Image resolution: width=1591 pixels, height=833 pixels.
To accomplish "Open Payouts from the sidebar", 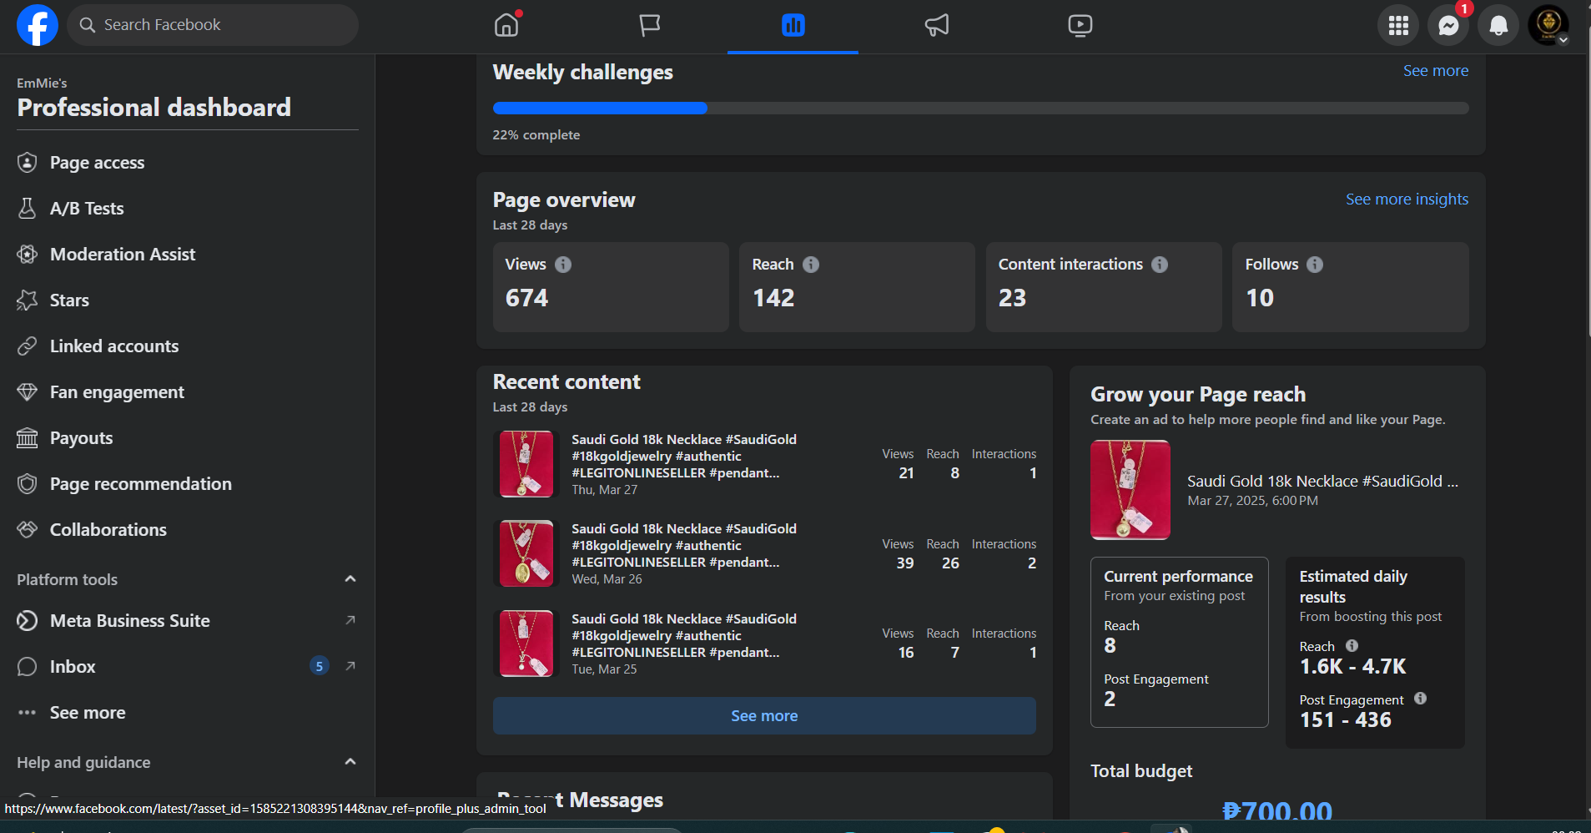I will coord(81,438).
